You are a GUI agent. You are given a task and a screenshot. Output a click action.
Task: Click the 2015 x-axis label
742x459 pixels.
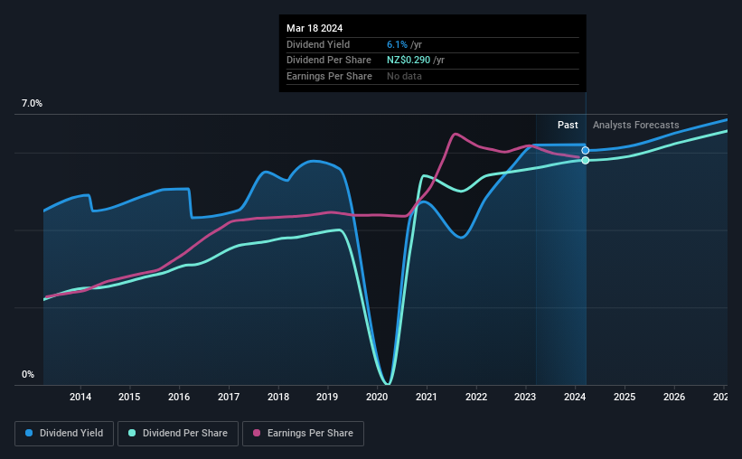pyautogui.click(x=129, y=397)
